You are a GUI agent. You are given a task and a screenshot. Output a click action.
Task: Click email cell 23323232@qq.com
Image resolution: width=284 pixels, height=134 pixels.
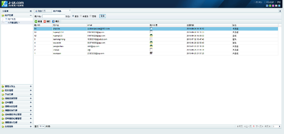click(96, 53)
